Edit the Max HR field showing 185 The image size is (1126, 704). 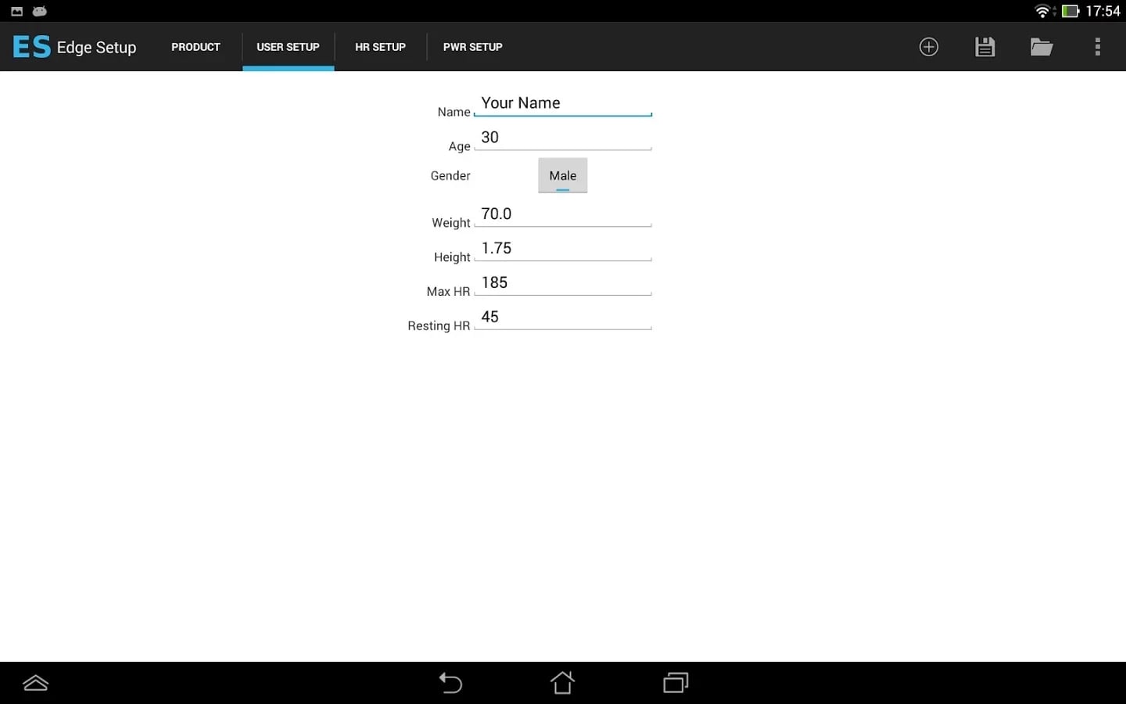(563, 283)
